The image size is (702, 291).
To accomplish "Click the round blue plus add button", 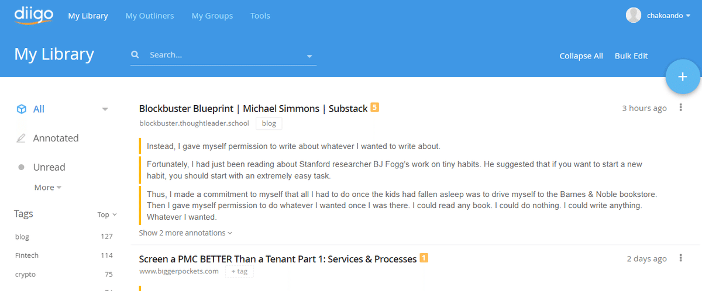I will [683, 77].
